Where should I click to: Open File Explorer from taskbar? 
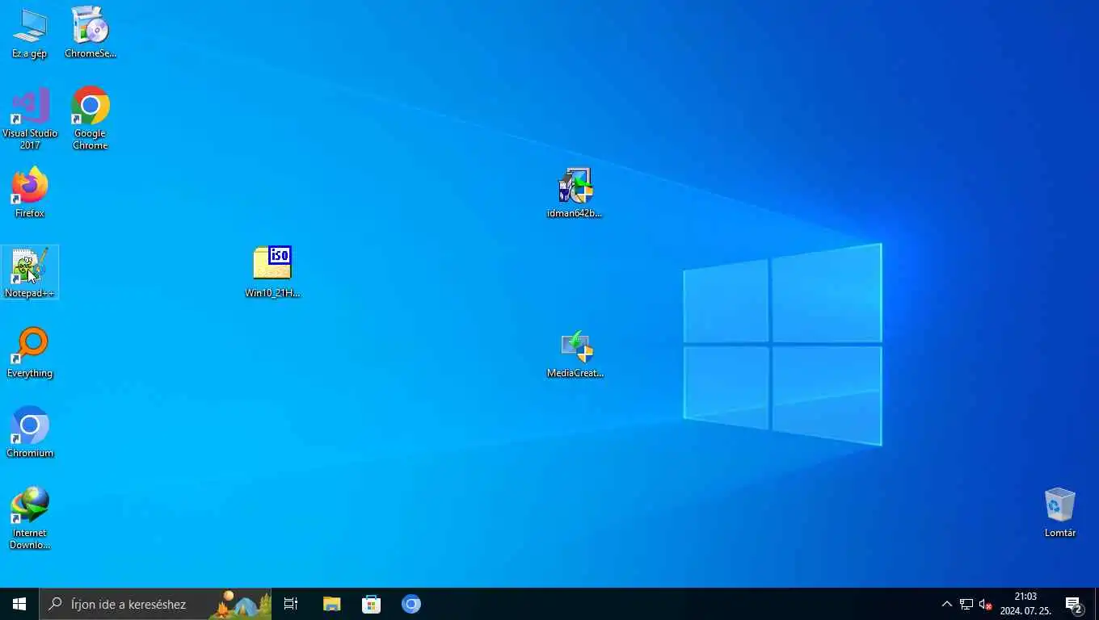pos(331,604)
